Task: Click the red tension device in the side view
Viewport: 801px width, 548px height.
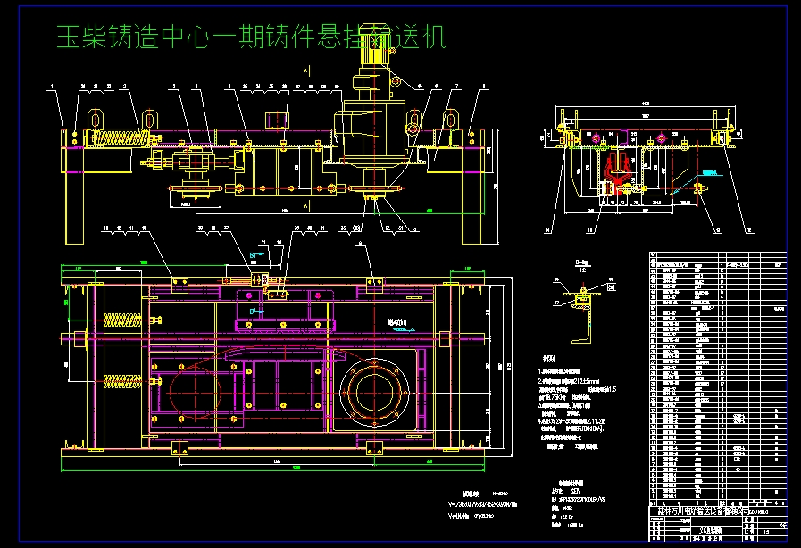Action: [x=616, y=172]
